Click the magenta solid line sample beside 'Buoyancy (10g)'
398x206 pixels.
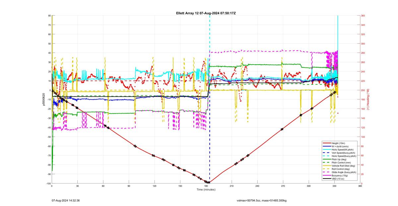point(327,176)
